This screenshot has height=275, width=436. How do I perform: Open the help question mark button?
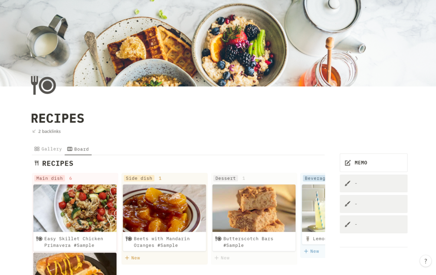point(426,261)
